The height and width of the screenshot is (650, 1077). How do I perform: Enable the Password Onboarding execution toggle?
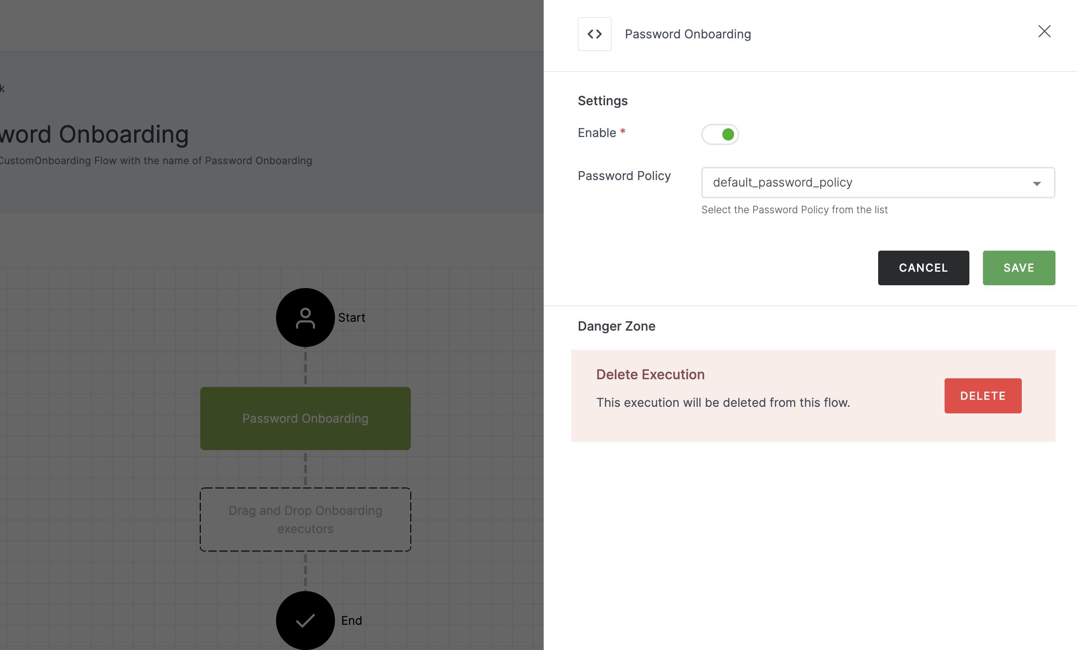pyautogui.click(x=719, y=134)
